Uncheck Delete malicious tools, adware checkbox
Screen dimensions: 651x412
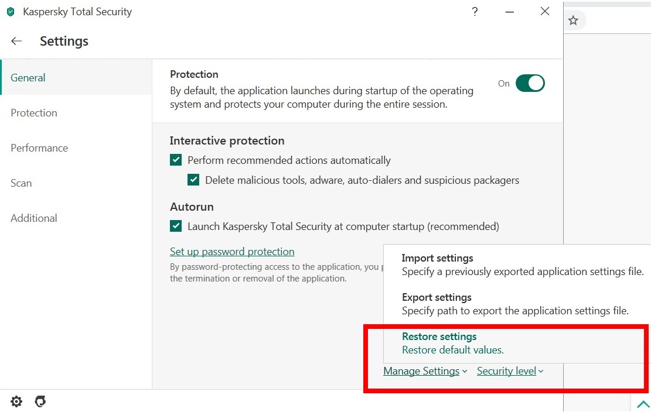point(193,180)
